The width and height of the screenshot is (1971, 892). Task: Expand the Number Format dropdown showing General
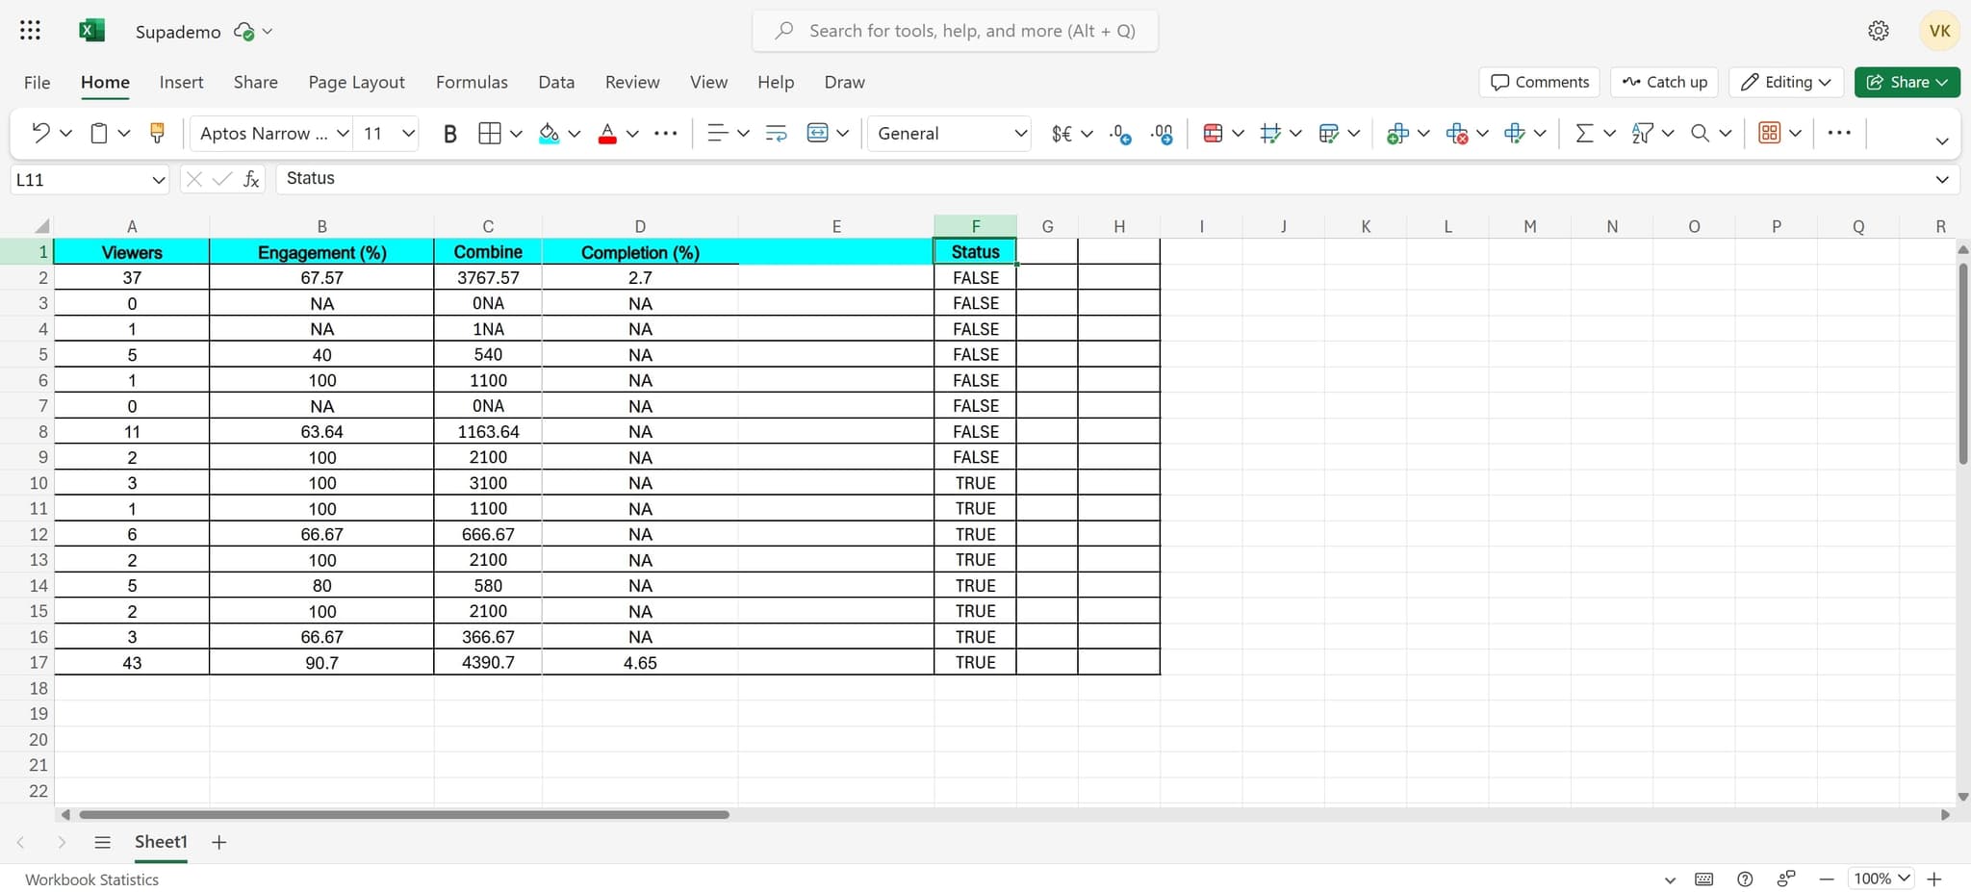[x=1018, y=133]
